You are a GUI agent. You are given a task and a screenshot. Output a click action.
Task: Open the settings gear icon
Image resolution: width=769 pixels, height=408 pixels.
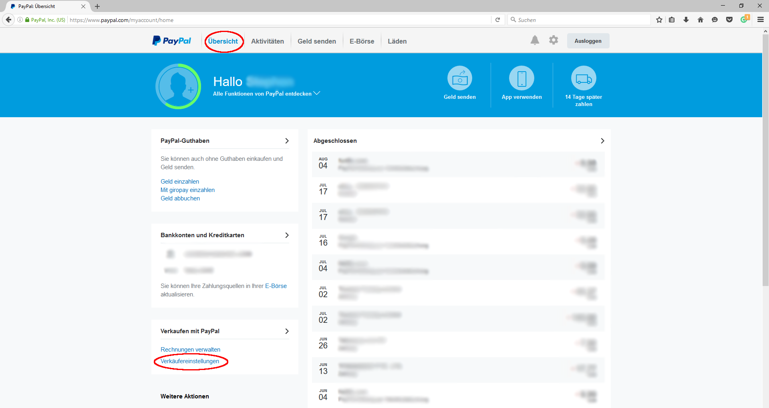(x=554, y=40)
